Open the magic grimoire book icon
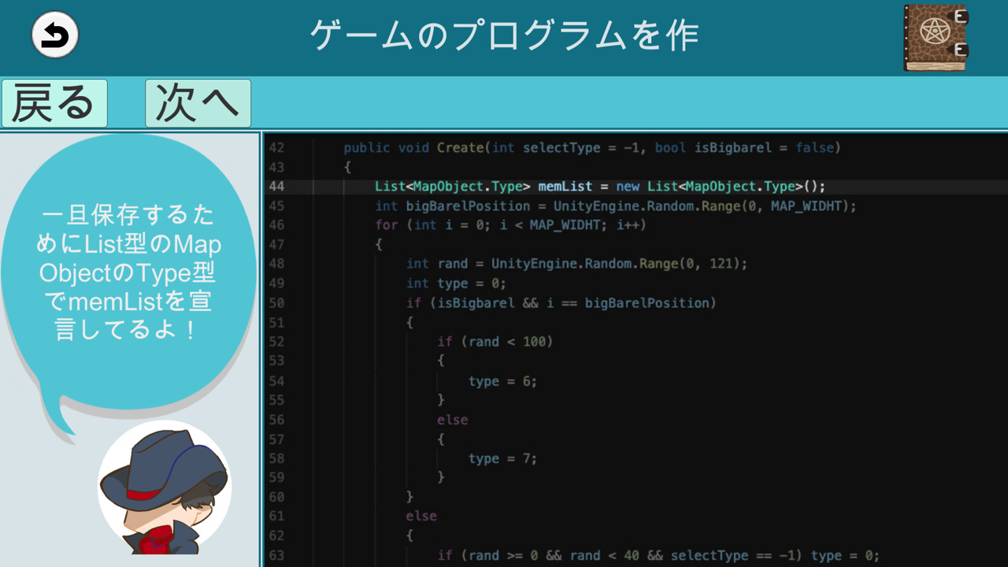Viewport: 1008px width, 567px height. [x=936, y=38]
